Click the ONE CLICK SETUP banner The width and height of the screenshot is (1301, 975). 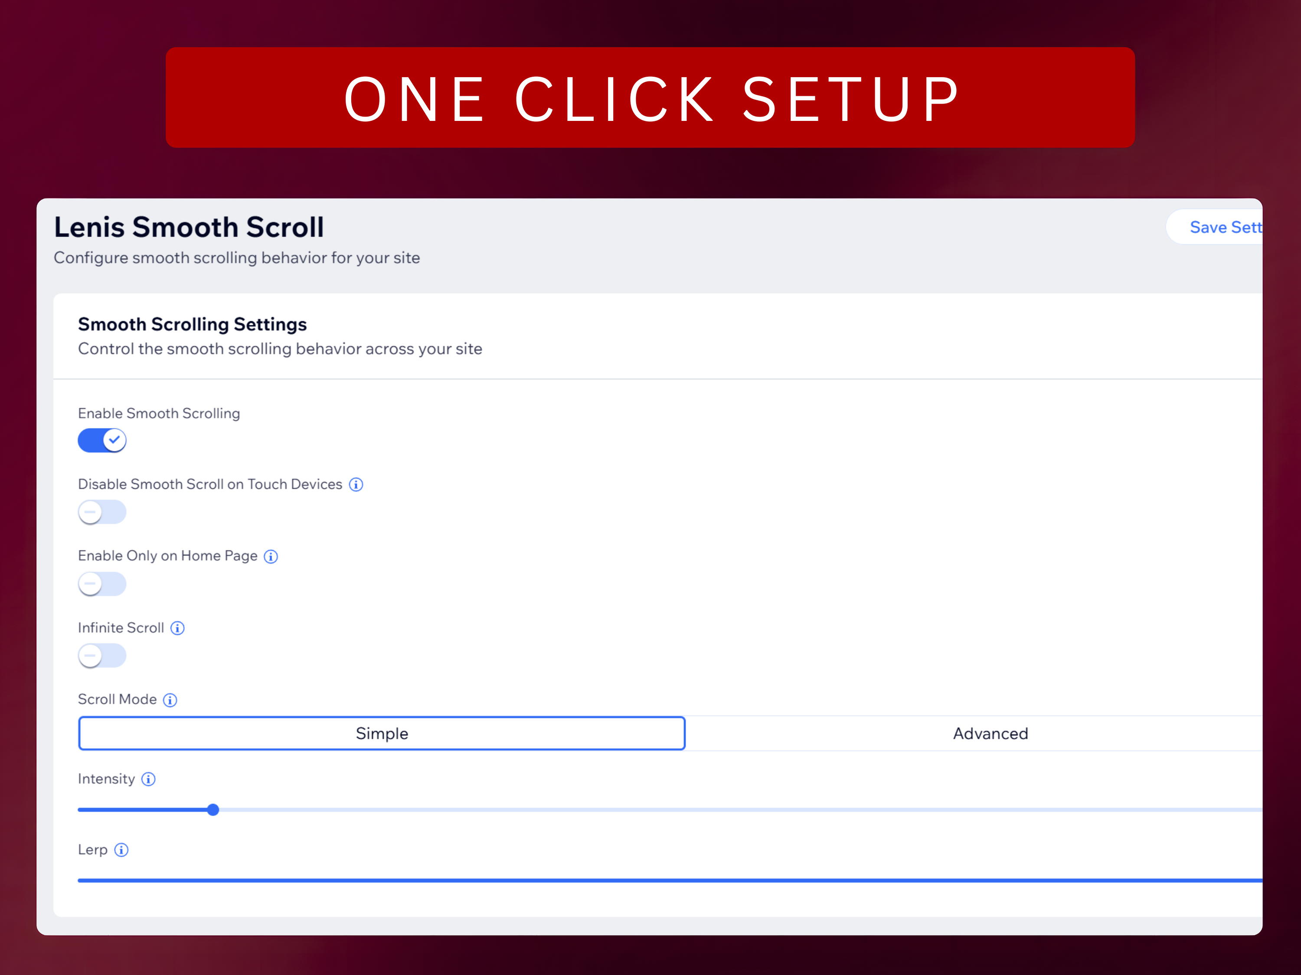tap(650, 97)
